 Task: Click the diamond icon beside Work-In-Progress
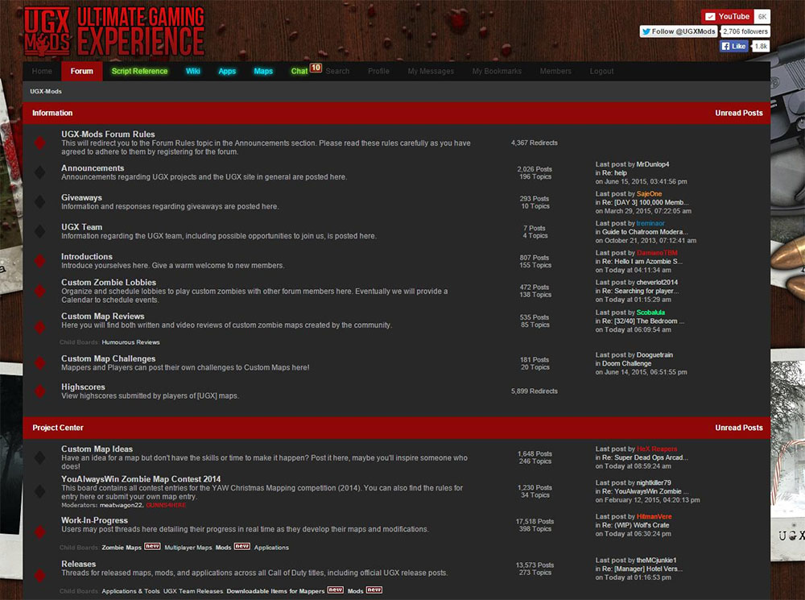click(40, 532)
